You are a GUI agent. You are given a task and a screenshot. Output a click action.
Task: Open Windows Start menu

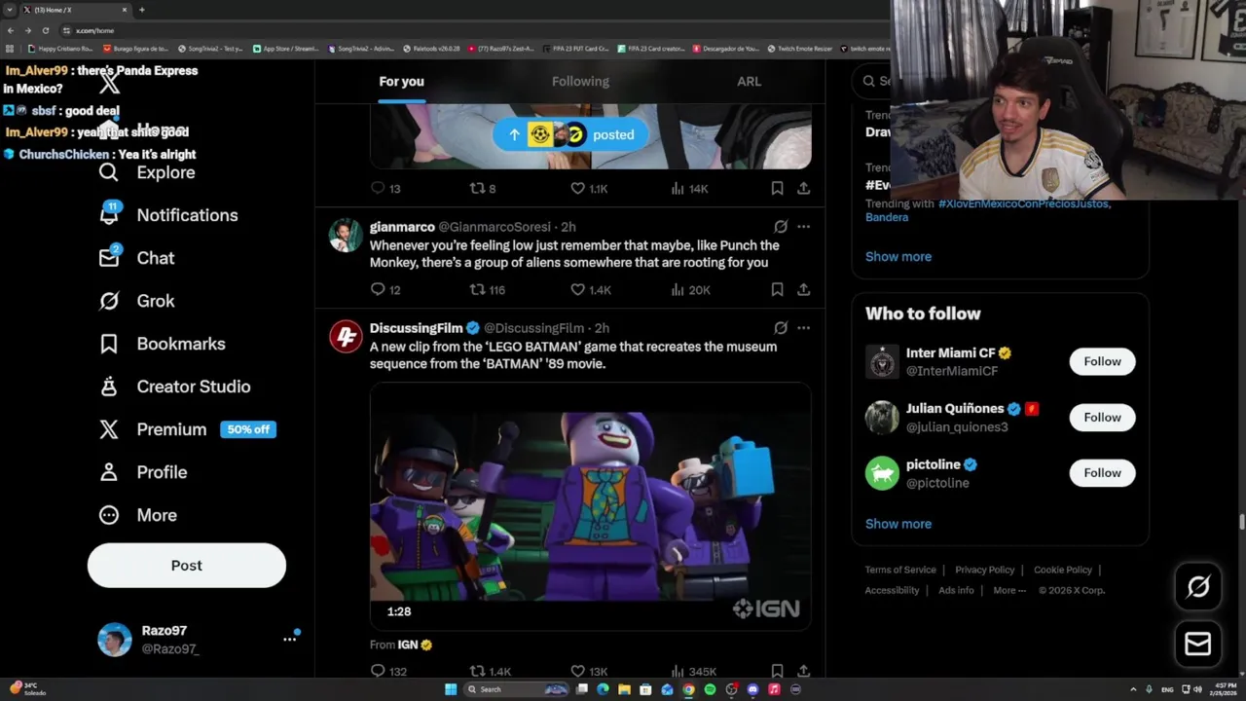tap(451, 689)
